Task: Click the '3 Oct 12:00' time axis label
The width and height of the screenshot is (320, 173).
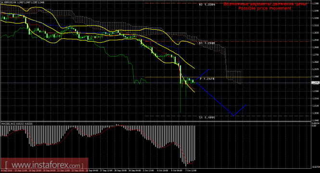Action: tap(148, 171)
